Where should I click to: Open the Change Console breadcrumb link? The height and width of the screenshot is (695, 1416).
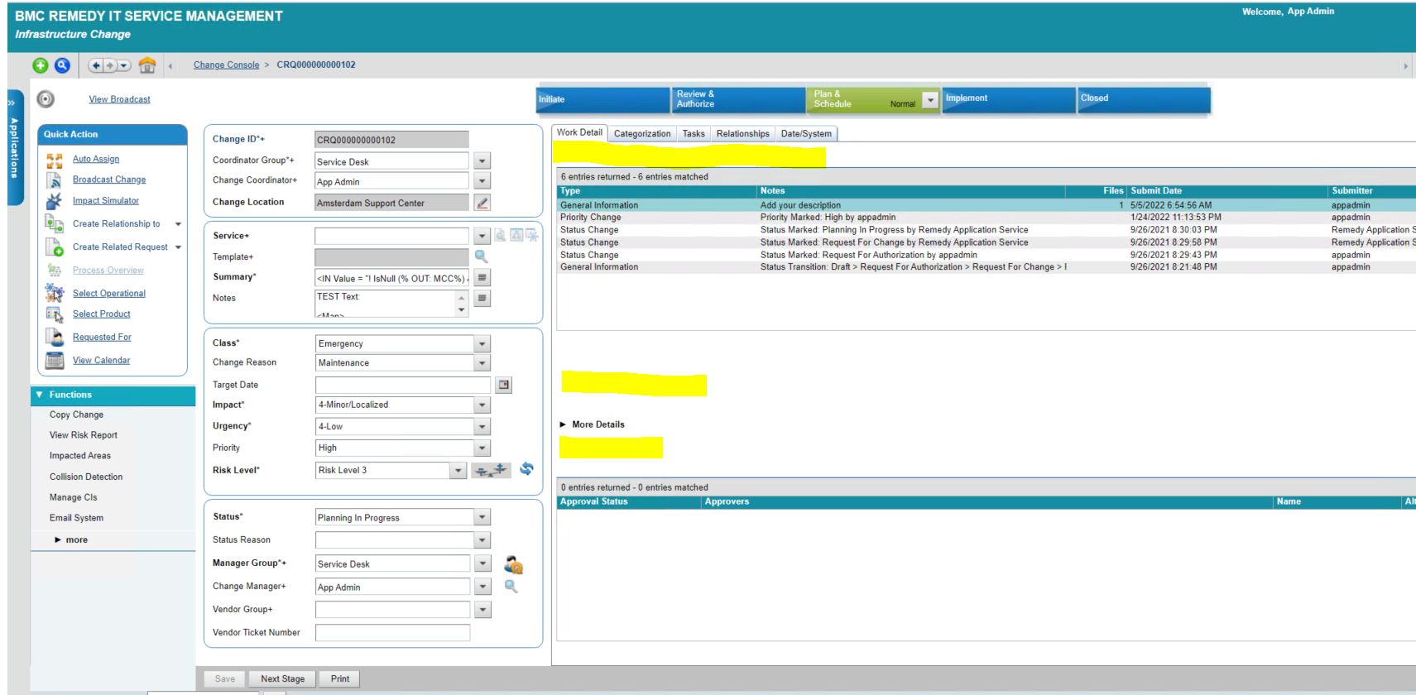pos(226,65)
